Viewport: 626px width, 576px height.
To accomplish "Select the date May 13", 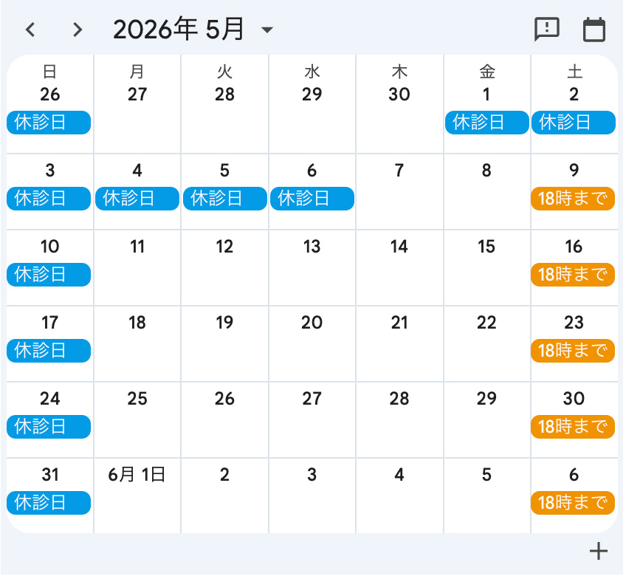I will point(312,247).
